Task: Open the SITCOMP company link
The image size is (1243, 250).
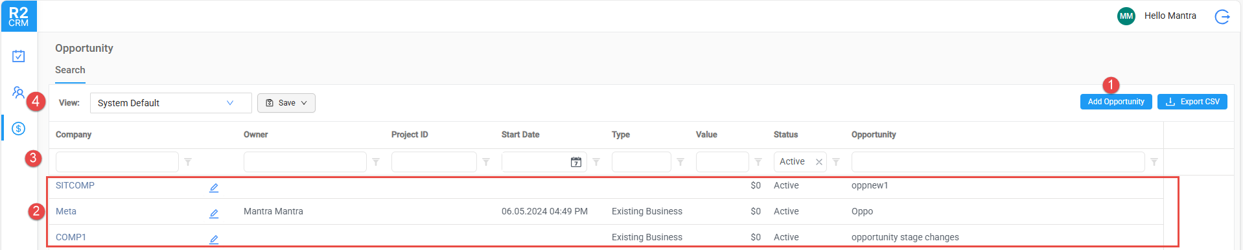Action: tap(75, 185)
